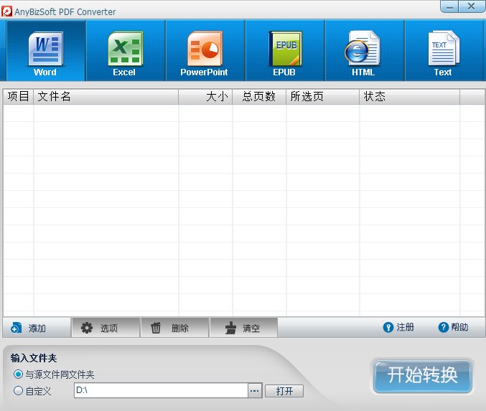Image resolution: width=486 pixels, height=411 pixels.
Task: Click the 删除 trash can button
Action: click(x=175, y=328)
